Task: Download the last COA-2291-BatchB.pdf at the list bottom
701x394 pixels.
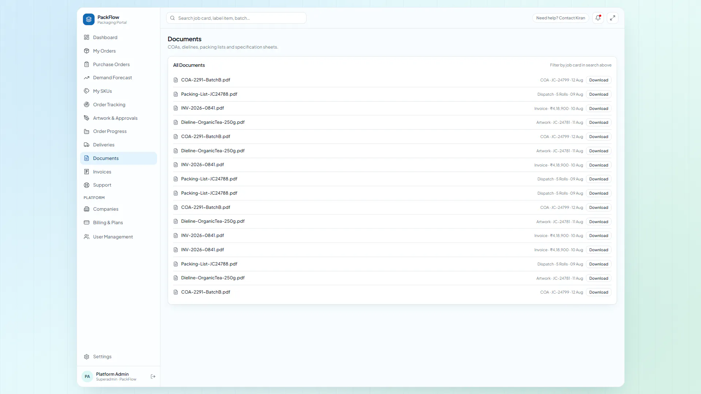Action: tap(598, 292)
